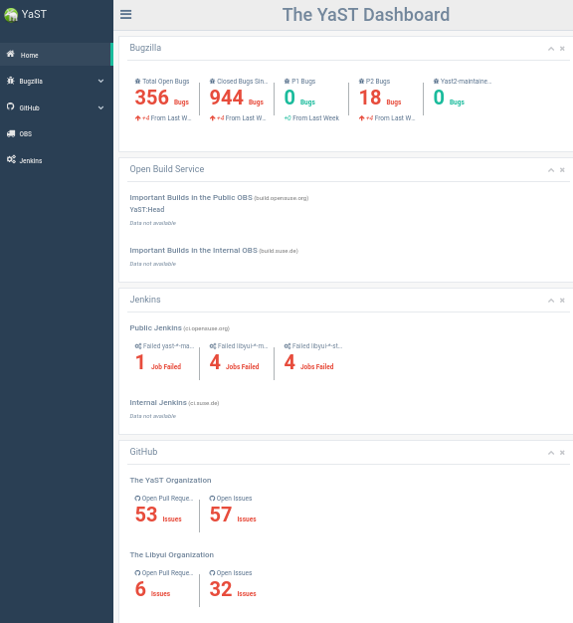Expand the Bugzilla sidebar submenu chevron
The width and height of the screenshot is (573, 623).
(100, 81)
